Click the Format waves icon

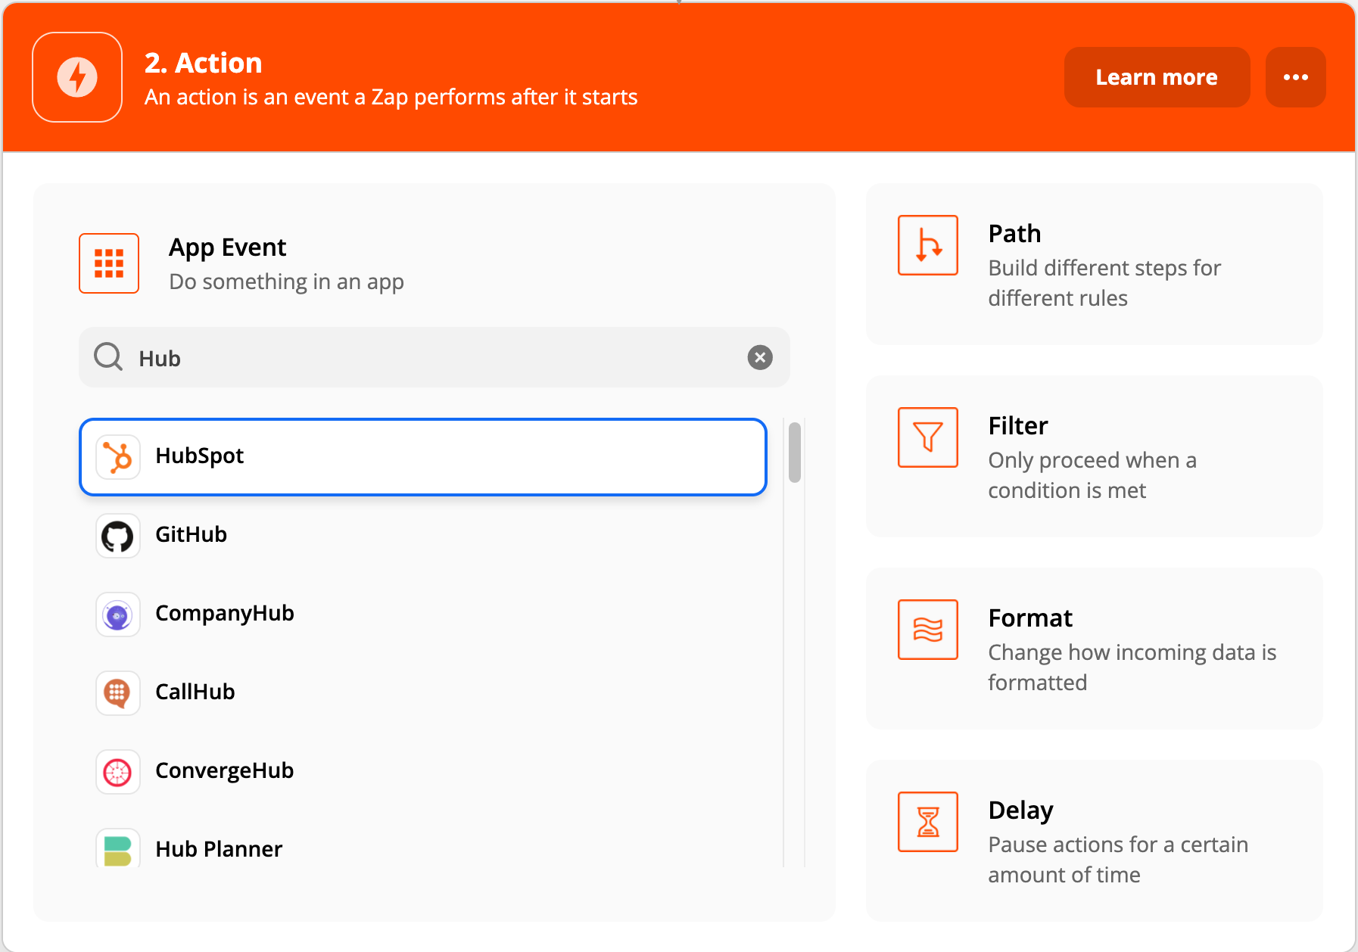(928, 630)
